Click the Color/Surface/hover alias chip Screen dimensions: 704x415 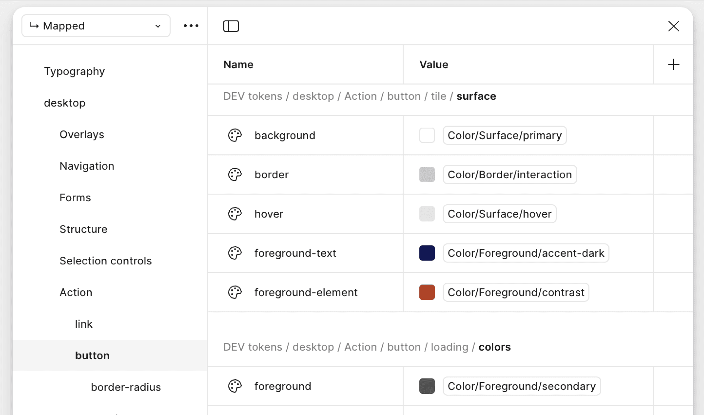click(499, 214)
